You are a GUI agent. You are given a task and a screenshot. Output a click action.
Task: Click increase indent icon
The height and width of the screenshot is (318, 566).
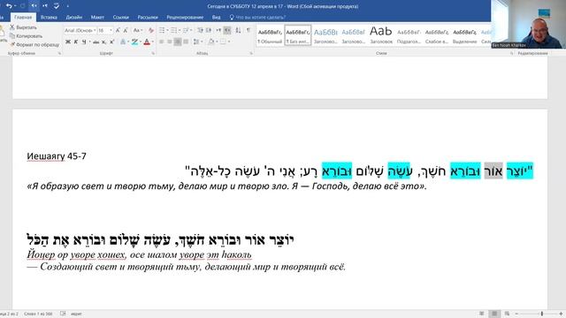click(x=209, y=31)
